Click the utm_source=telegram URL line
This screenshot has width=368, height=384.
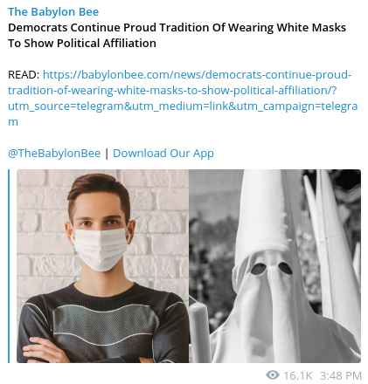pyautogui.click(x=183, y=106)
